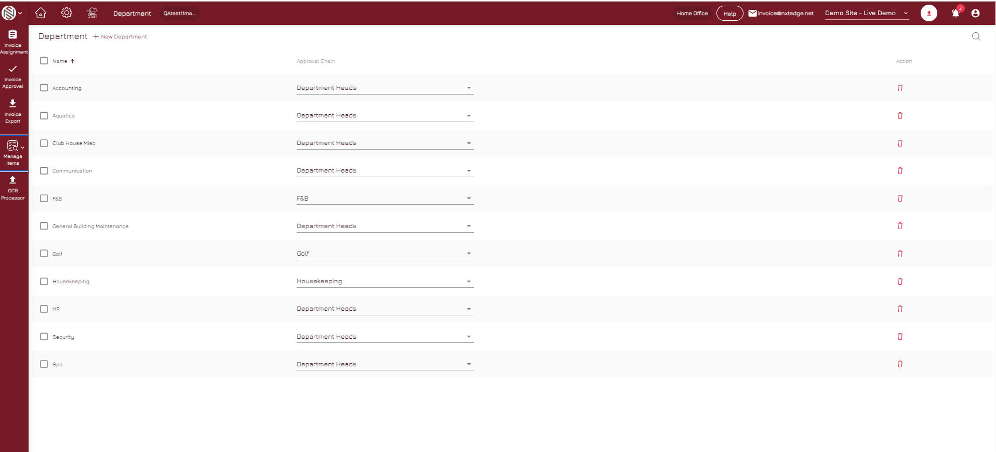Delete the Communication department

click(900, 170)
